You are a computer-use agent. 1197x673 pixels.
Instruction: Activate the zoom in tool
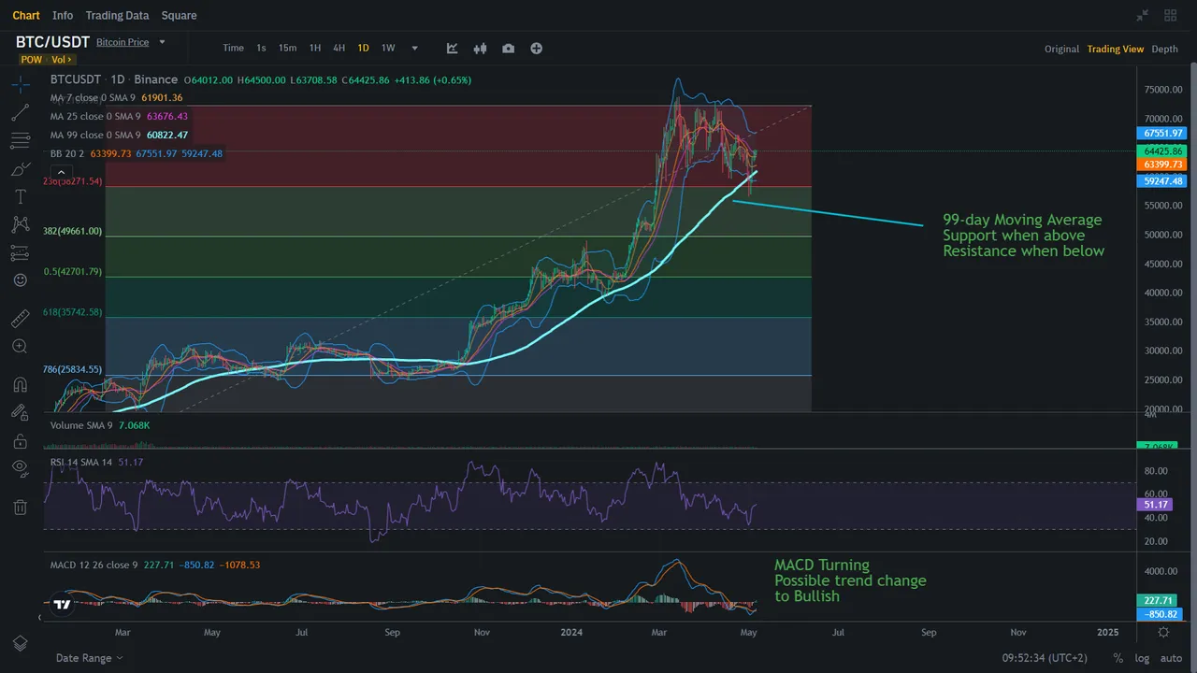[x=20, y=346]
